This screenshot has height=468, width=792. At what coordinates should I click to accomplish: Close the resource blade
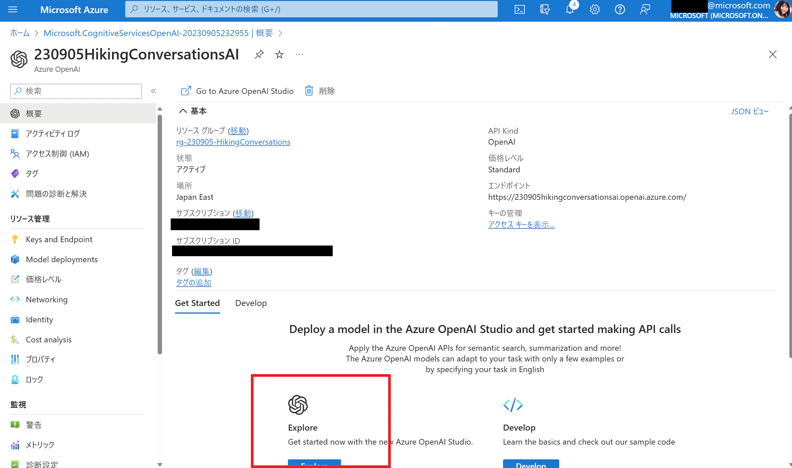[x=773, y=54]
